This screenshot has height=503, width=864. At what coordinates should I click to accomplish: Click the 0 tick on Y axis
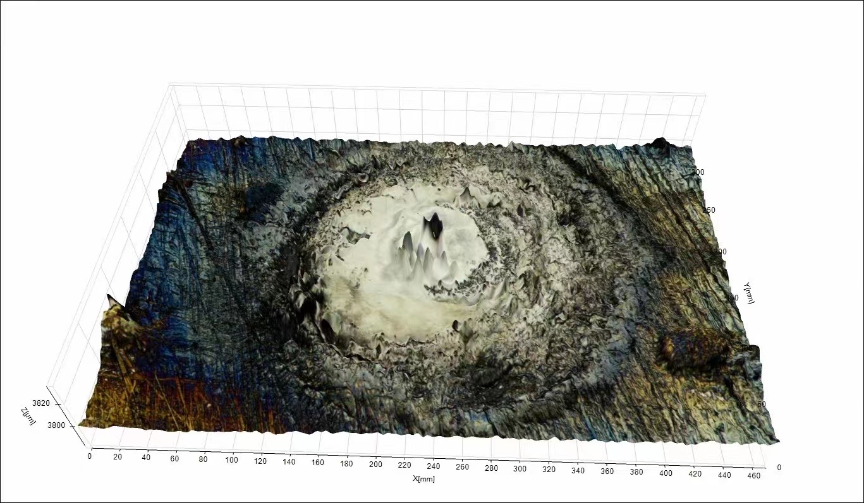(x=779, y=468)
